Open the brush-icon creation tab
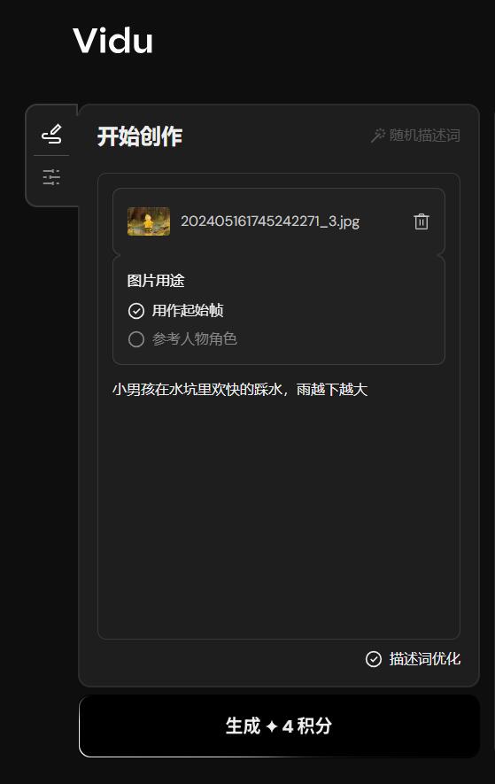The width and height of the screenshot is (495, 784). pos(51,134)
